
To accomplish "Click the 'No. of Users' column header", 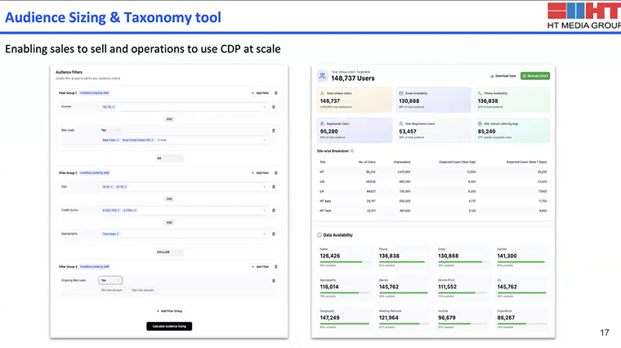I will click(x=367, y=162).
